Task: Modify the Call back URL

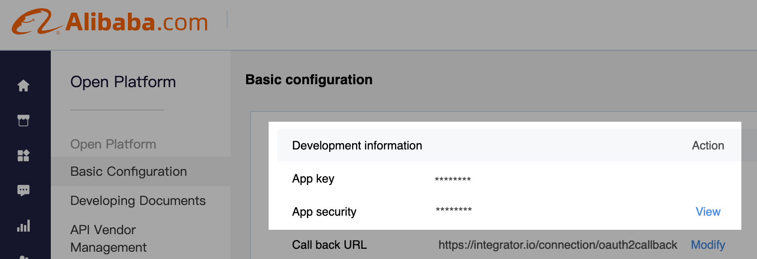Action: tap(708, 245)
